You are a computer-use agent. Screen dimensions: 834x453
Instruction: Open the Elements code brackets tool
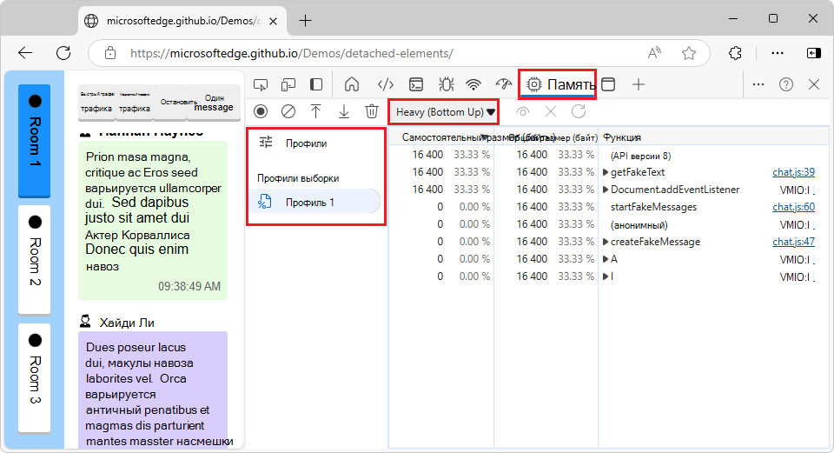(x=386, y=84)
